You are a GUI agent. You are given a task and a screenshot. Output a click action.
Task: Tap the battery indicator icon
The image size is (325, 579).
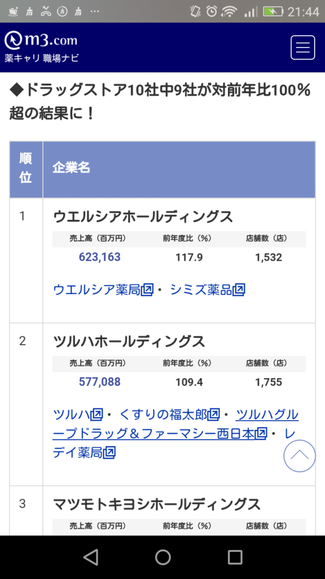(x=273, y=11)
